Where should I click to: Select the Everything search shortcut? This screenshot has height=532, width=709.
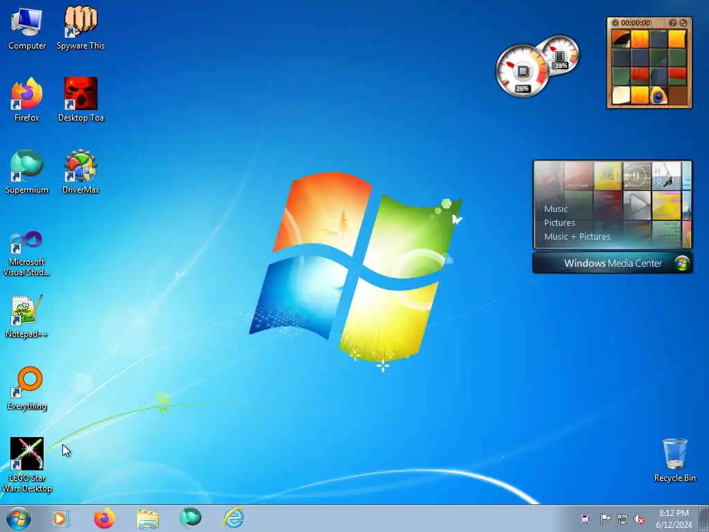point(27,388)
